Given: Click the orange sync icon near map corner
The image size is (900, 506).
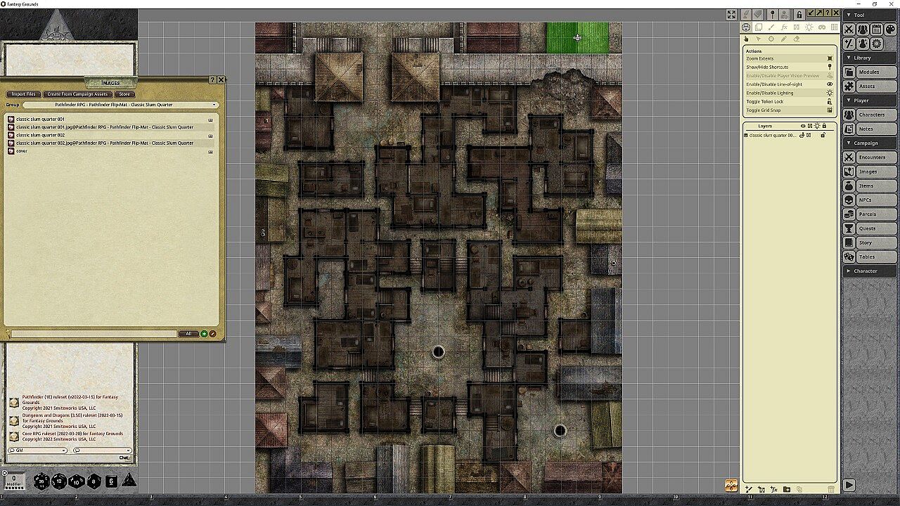Looking at the screenshot, I should pos(731,486).
